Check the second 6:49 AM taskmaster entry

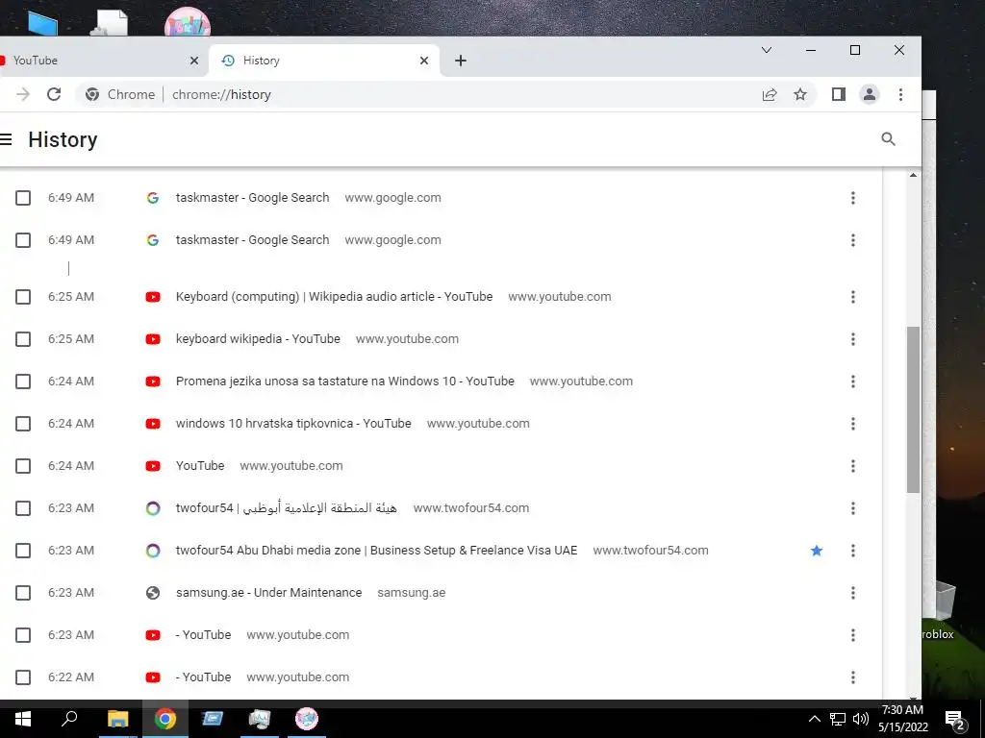pos(23,239)
